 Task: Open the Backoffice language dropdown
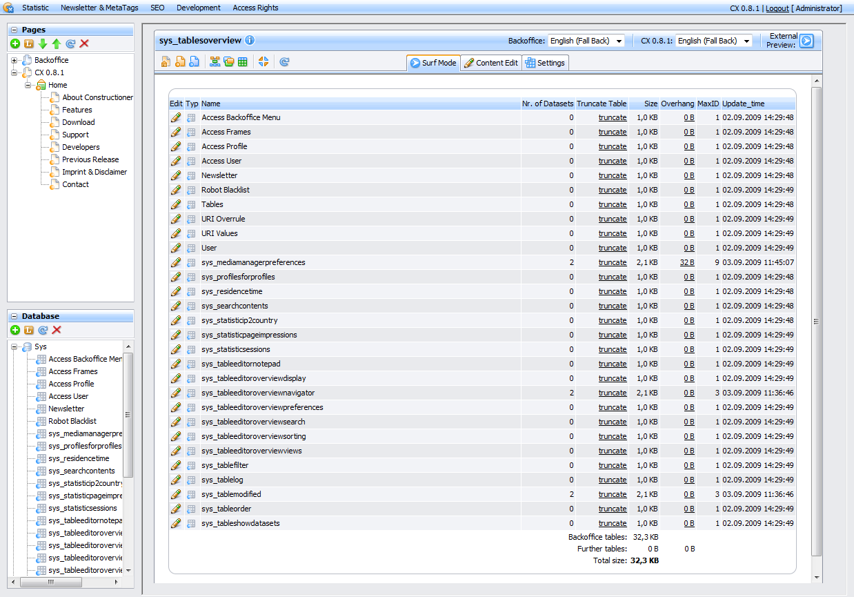586,41
